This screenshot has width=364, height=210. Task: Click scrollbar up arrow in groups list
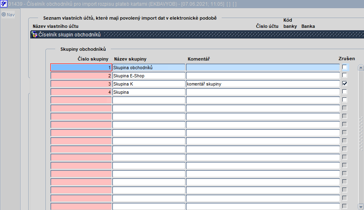coord(361,68)
